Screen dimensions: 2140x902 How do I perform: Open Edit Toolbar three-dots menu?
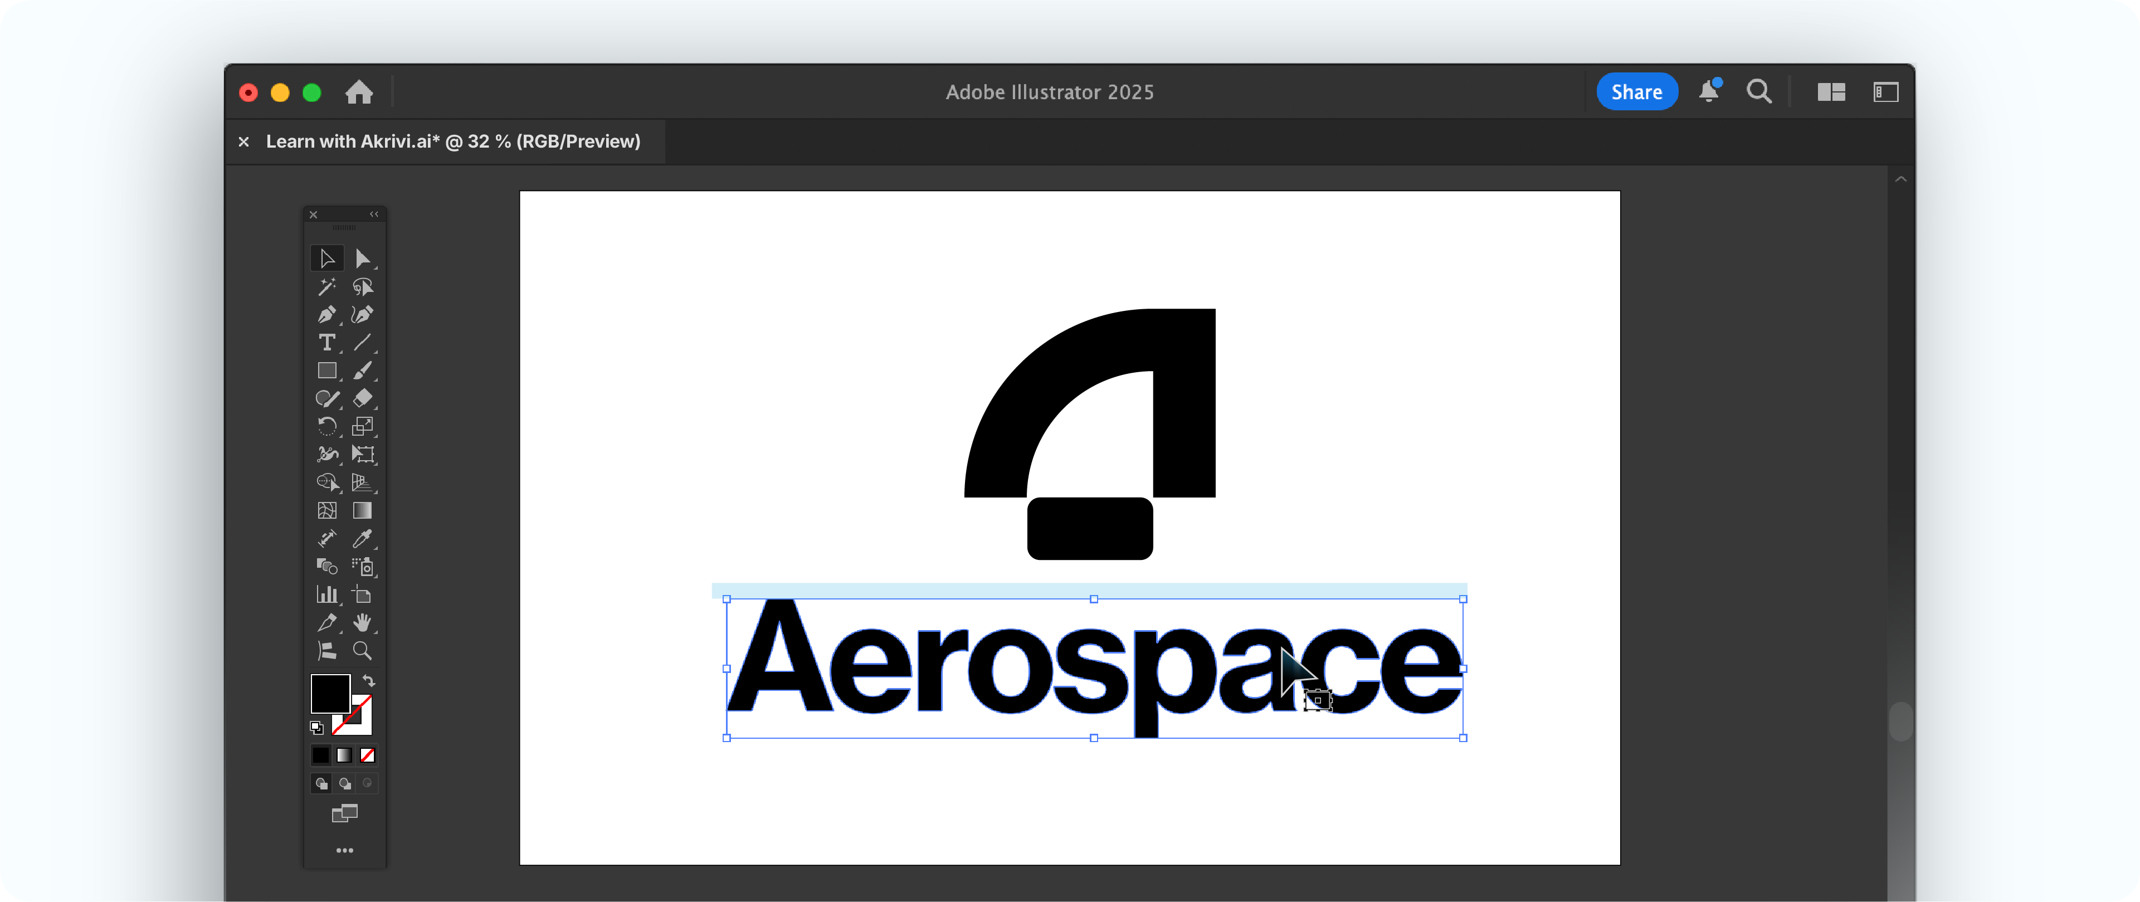pos(345,851)
